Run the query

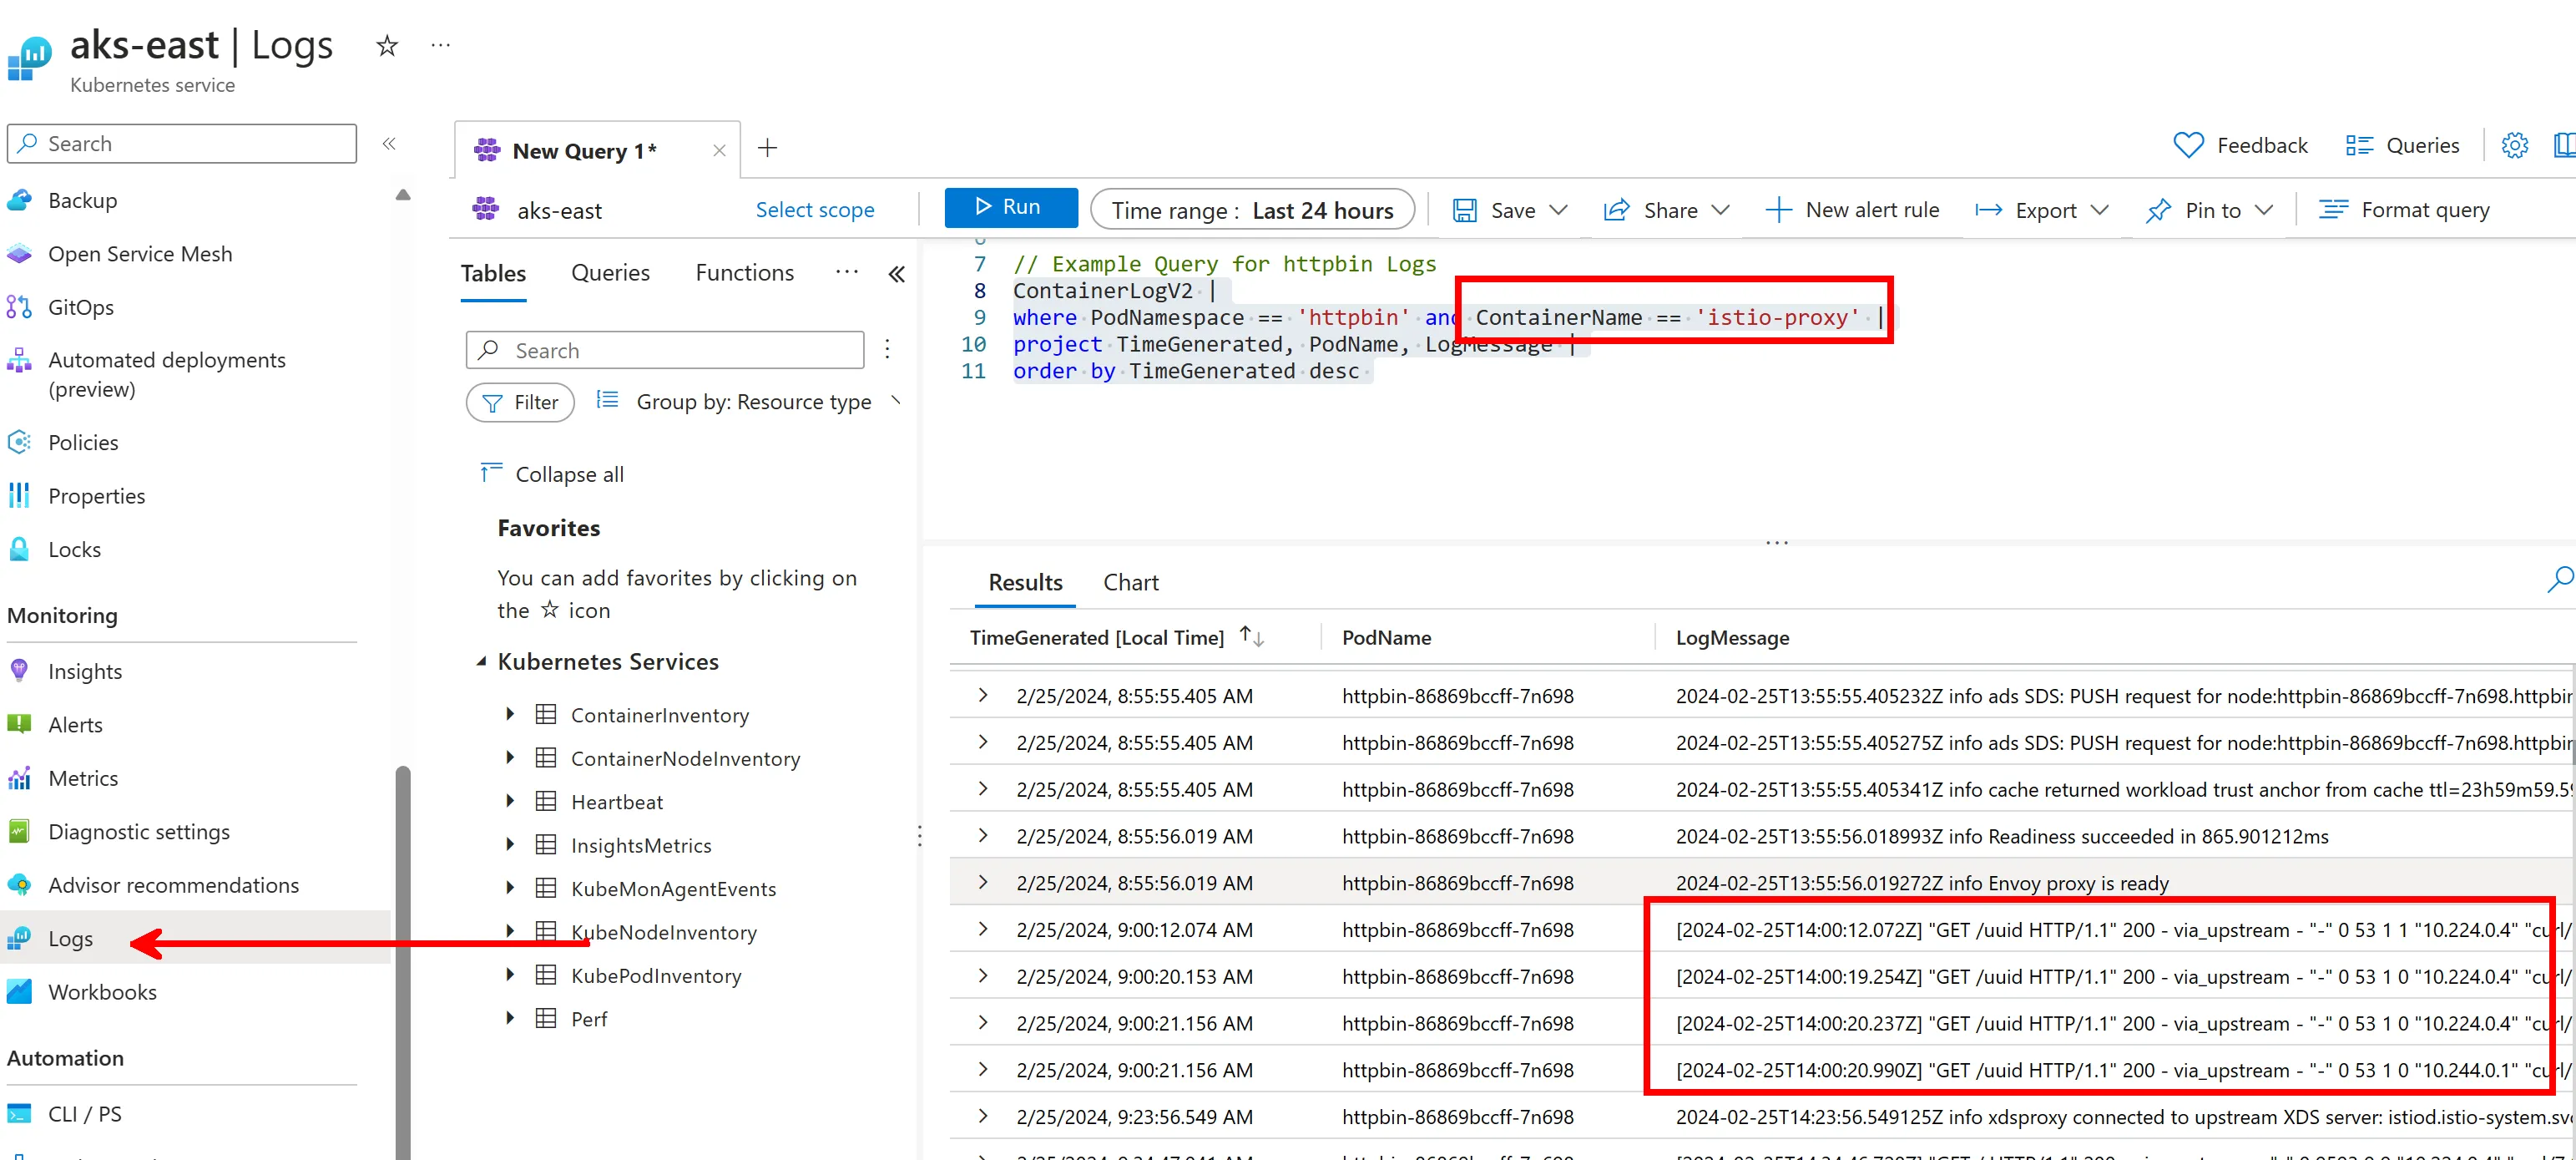(x=1010, y=207)
